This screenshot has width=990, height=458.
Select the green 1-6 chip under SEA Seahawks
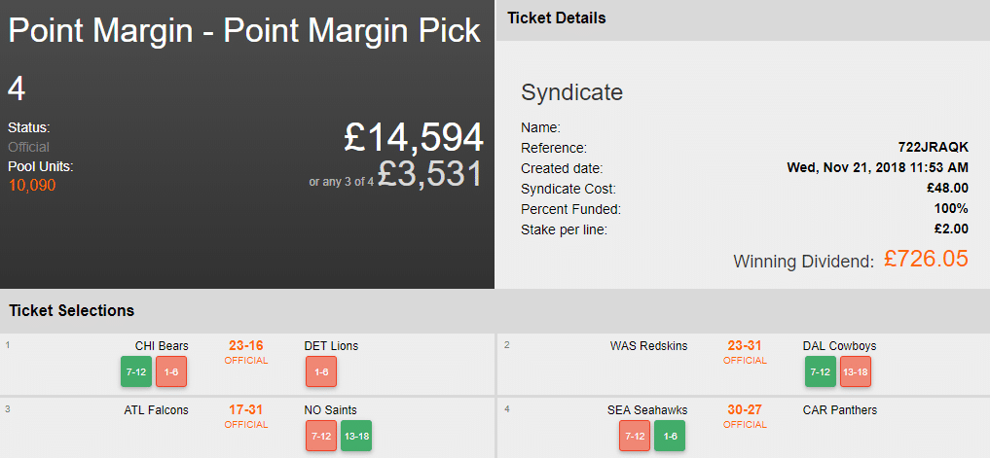pyautogui.click(x=670, y=436)
